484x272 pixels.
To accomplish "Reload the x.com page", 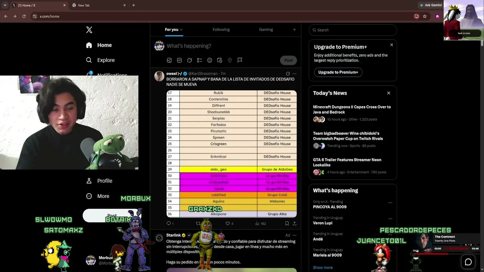I will click(x=24, y=16).
